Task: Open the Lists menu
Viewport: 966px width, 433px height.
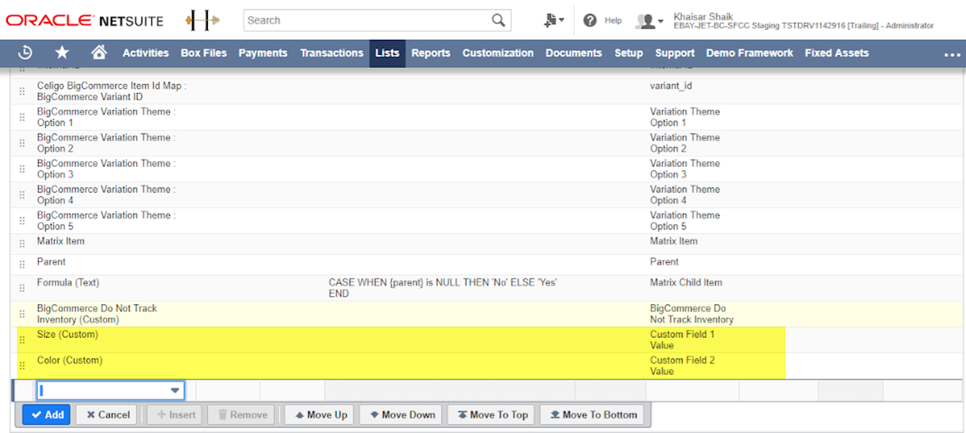Action: [x=388, y=53]
